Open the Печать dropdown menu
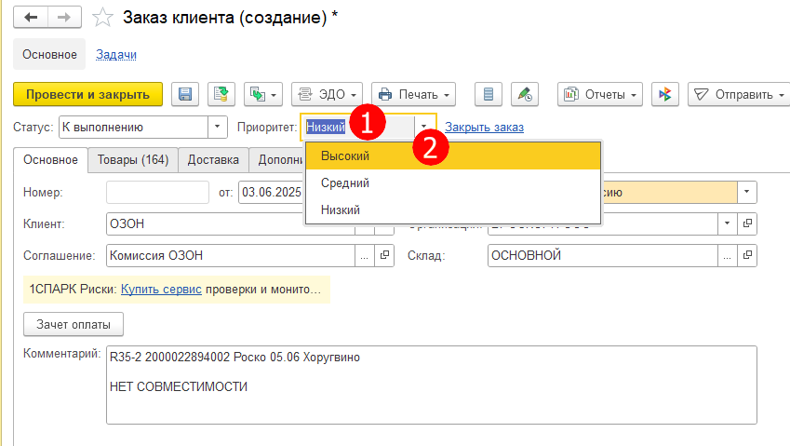Viewport: 790px width, 446px height. [414, 94]
